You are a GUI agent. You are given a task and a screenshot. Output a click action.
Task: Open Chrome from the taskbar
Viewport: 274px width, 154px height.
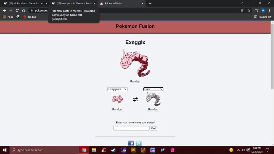point(84,150)
